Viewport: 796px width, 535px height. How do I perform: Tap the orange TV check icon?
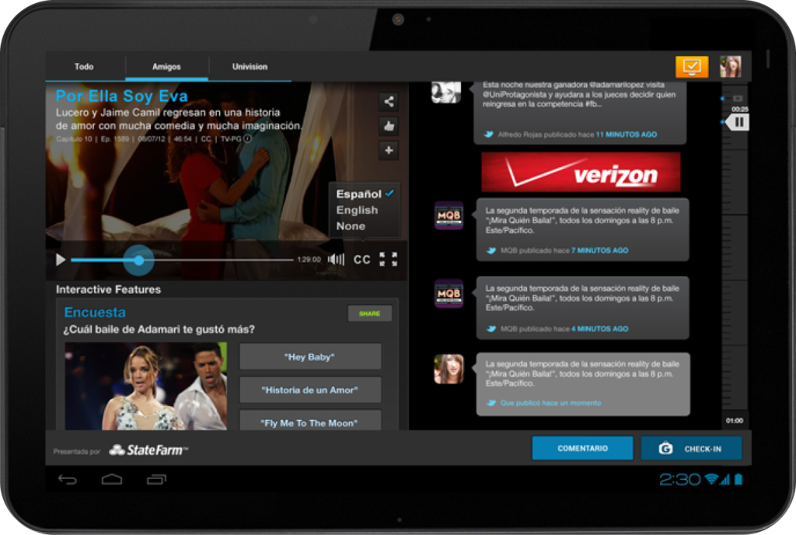(x=691, y=67)
